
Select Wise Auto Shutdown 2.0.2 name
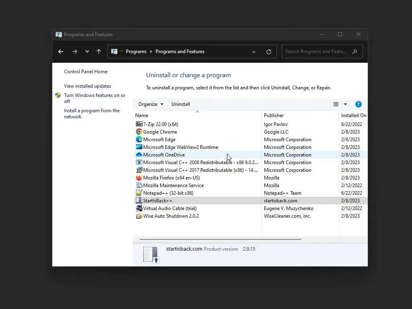(171, 216)
